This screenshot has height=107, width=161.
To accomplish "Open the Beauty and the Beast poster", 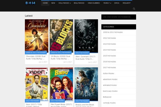I will (86, 83).
